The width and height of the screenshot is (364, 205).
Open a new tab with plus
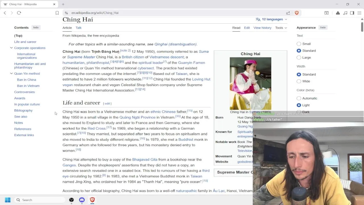click(x=63, y=4)
